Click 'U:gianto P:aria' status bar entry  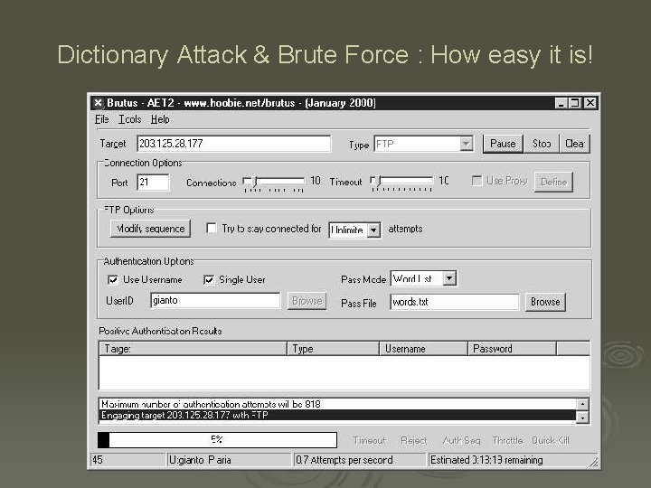(x=229, y=460)
